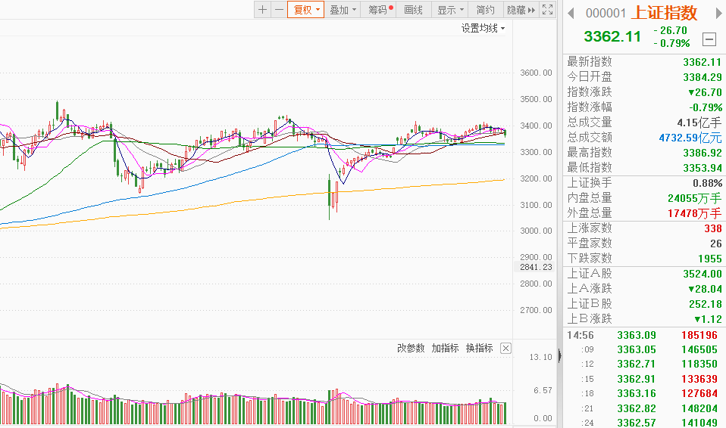
Task: Open the 复权 adjustment dropdown
Action: [x=306, y=10]
